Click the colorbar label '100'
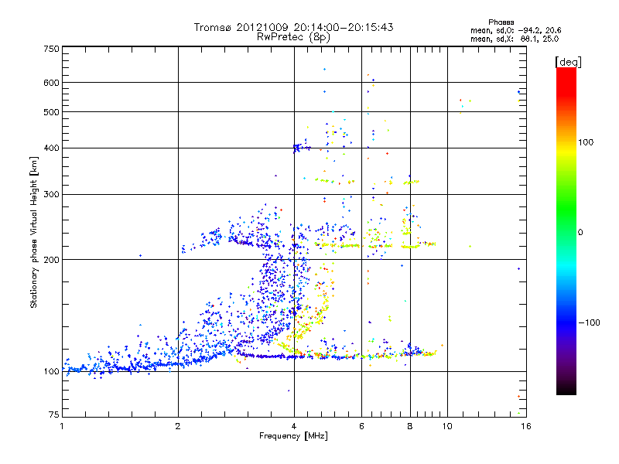This screenshot has height=464, width=619. pyautogui.click(x=586, y=142)
